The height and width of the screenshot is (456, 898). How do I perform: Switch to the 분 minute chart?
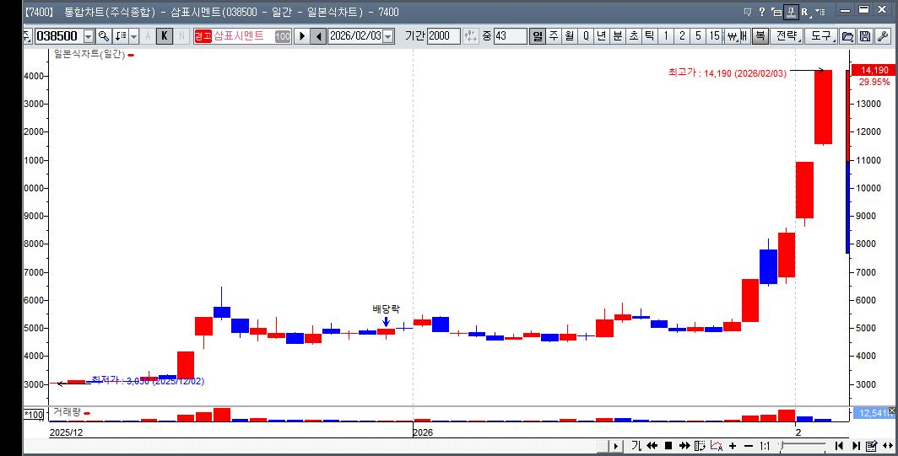point(617,36)
